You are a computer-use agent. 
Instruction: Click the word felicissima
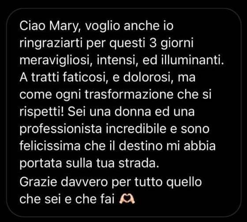[50, 147]
